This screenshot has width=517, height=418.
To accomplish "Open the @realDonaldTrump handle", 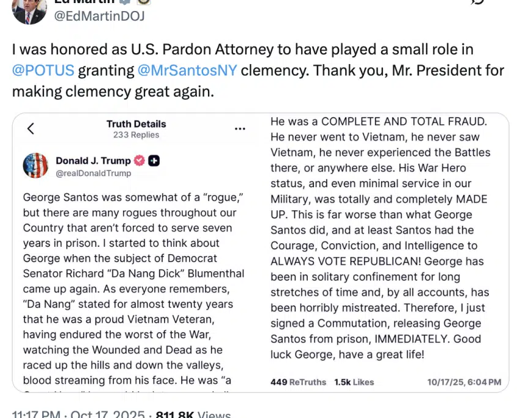I will (x=93, y=173).
